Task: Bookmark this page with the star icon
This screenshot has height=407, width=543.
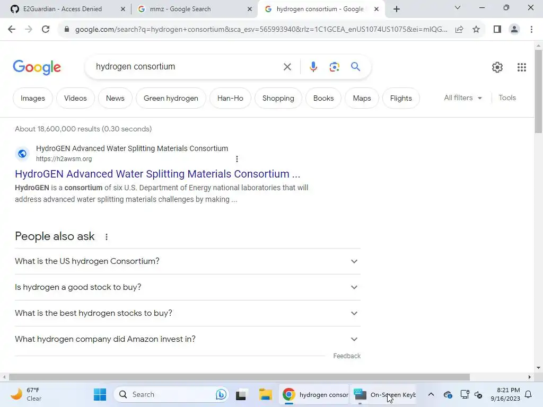Action: (476, 30)
